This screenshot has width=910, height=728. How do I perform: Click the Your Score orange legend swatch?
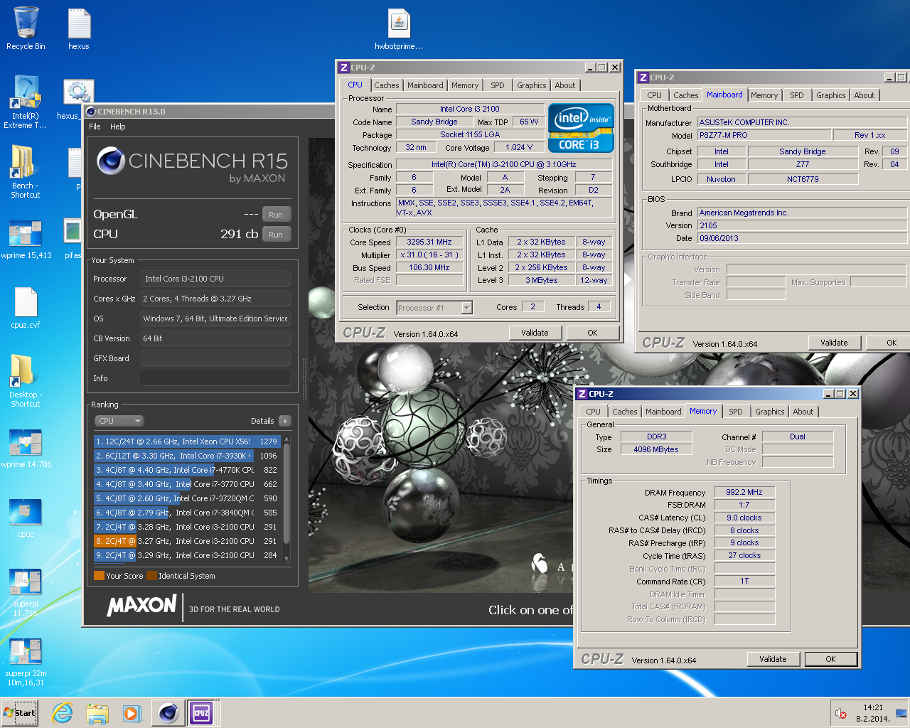tap(99, 576)
